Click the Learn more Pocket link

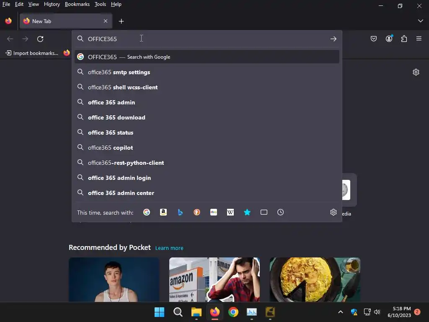click(x=169, y=248)
